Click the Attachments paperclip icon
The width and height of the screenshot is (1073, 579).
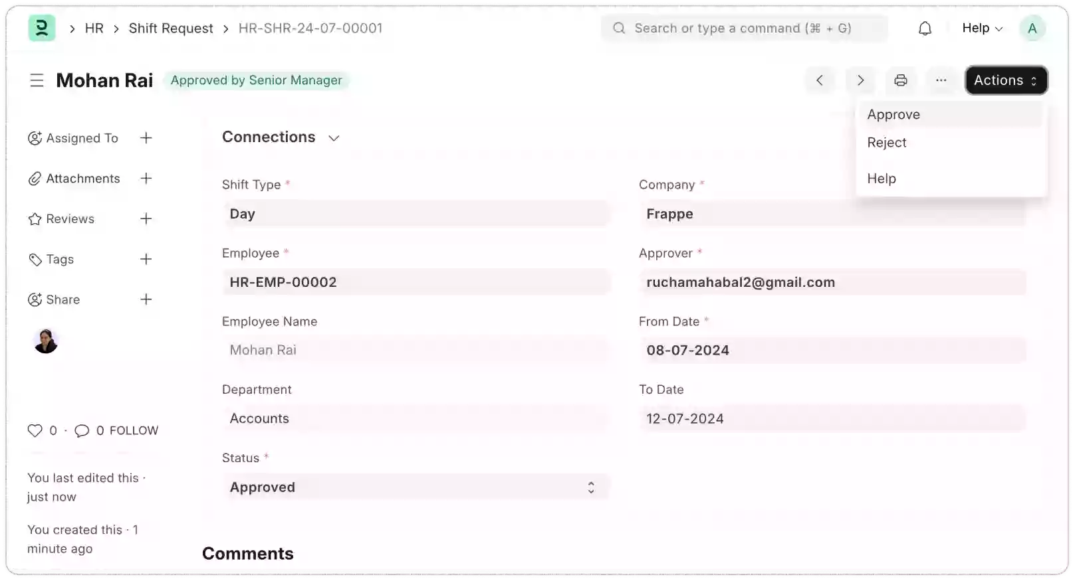pyautogui.click(x=35, y=178)
